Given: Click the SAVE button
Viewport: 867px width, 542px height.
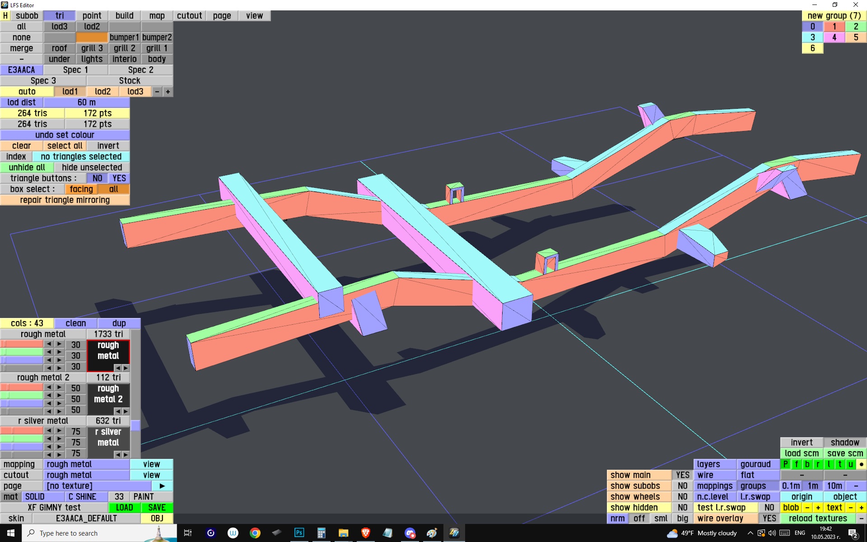Looking at the screenshot, I should click(157, 508).
